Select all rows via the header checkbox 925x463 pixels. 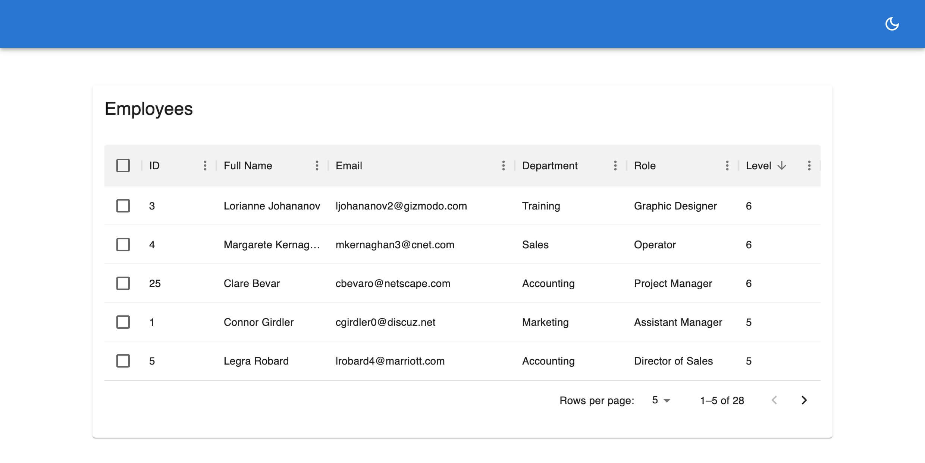123,165
